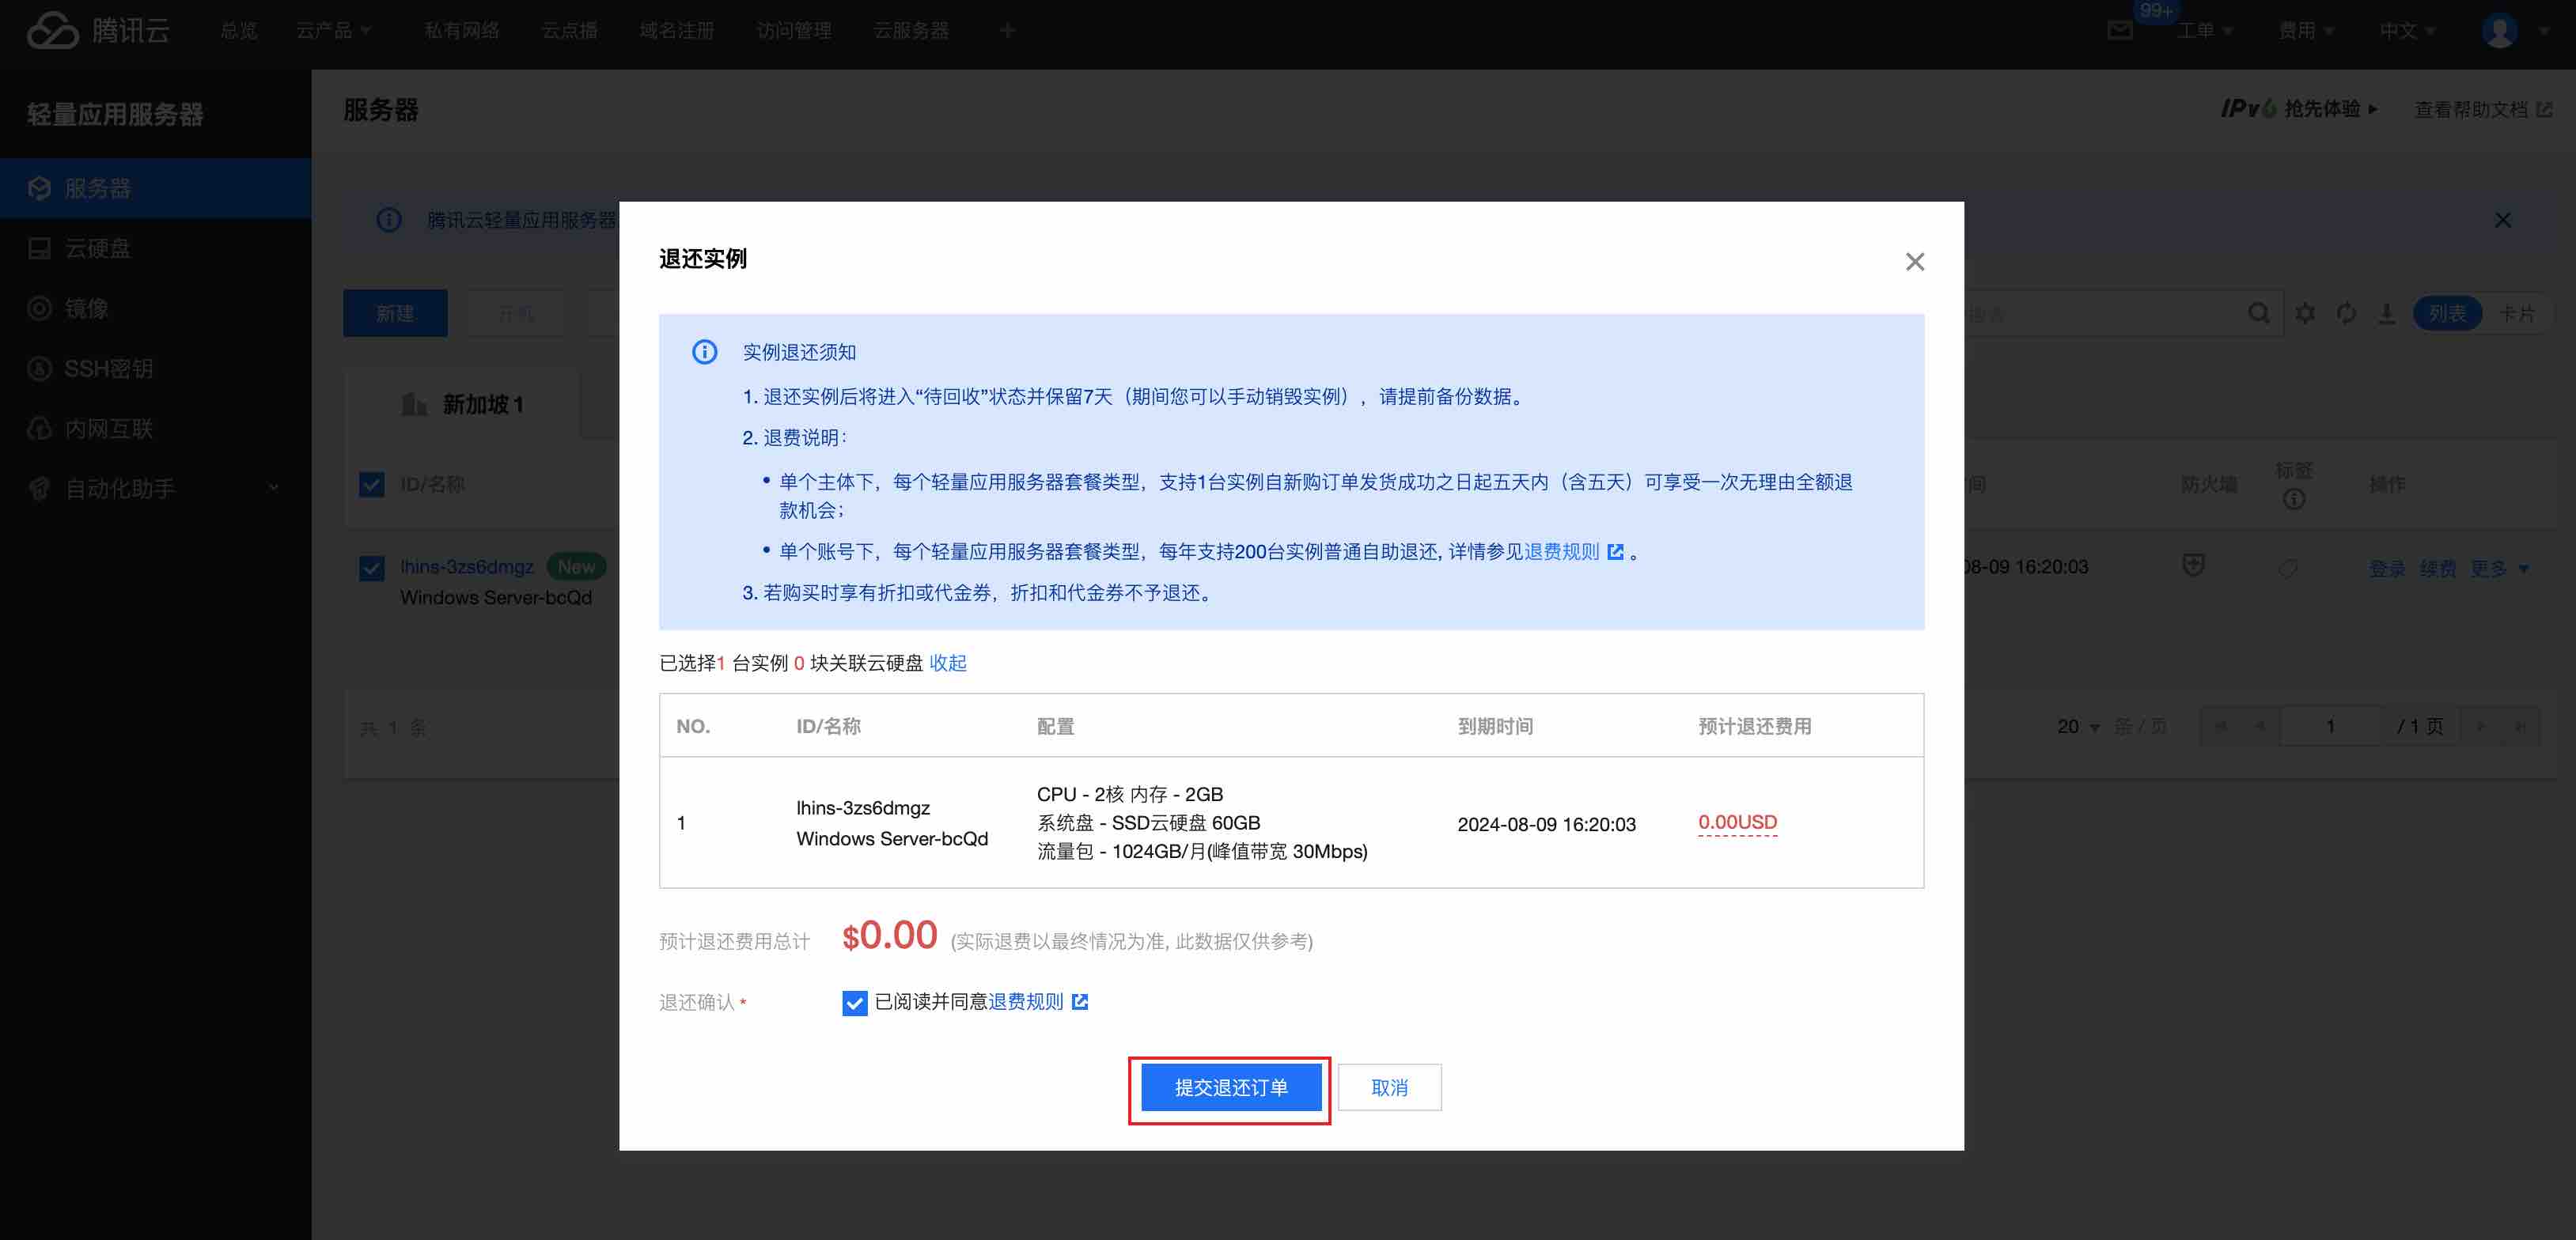2576x1240 pixels.
Task: Click the 2024-08-09 16:20:03 expiry cell
Action: tap(1546, 824)
